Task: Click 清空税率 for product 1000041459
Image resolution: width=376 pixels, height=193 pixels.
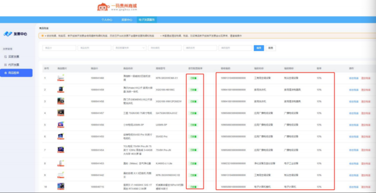Action: [366, 90]
